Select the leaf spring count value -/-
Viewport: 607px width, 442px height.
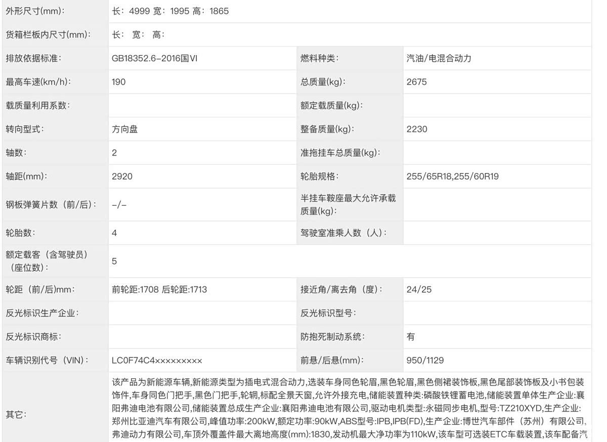pos(119,205)
